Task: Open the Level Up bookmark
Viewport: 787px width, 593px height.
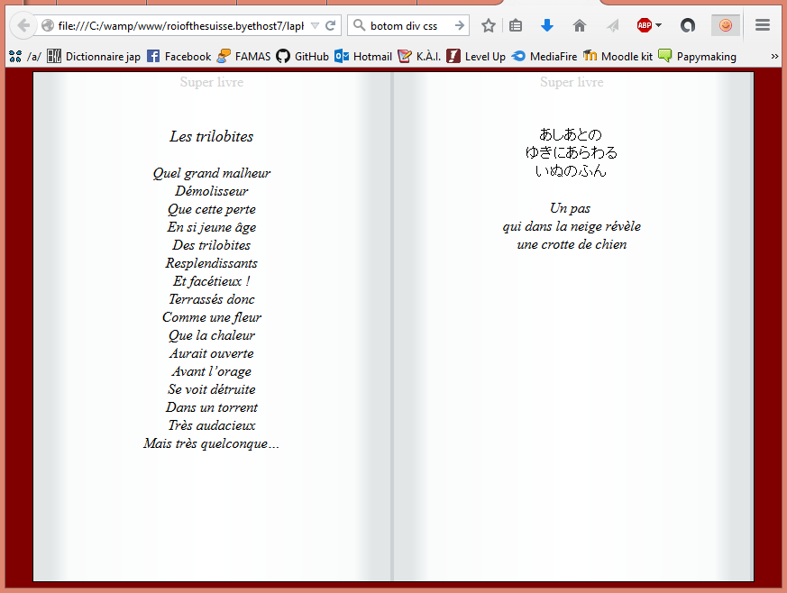Action: pos(476,56)
